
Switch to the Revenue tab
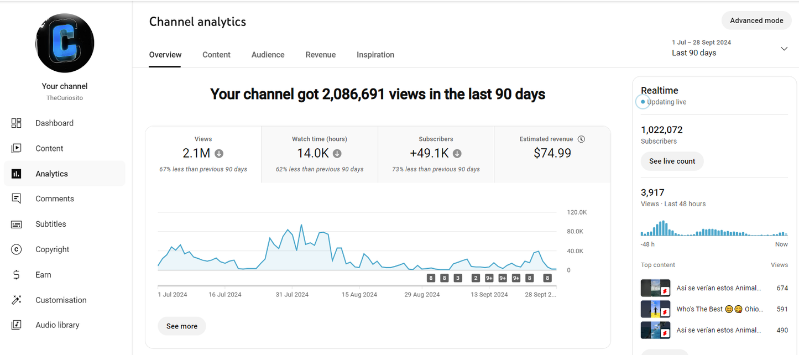click(320, 55)
